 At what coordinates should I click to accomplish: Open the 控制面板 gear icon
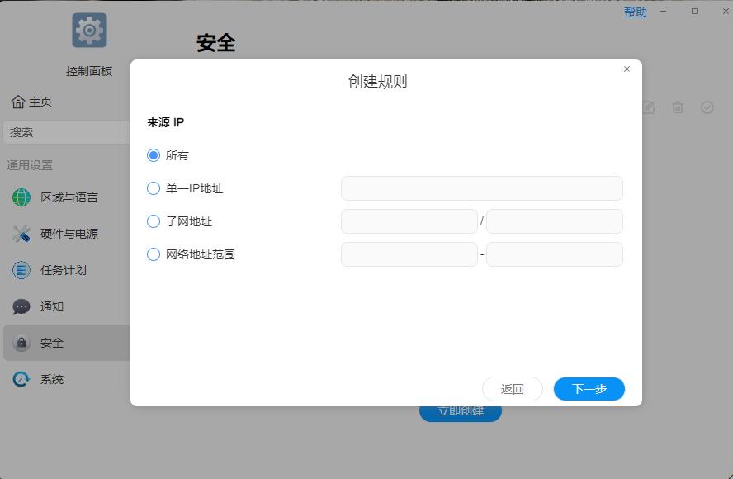88,29
